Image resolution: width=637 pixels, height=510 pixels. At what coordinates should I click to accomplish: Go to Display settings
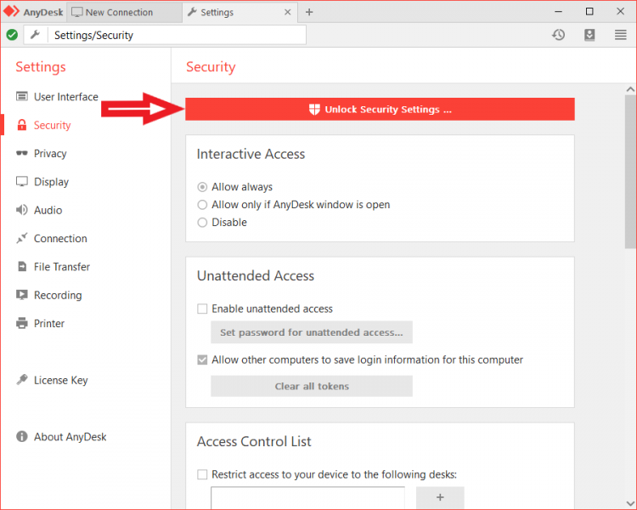coord(51,182)
